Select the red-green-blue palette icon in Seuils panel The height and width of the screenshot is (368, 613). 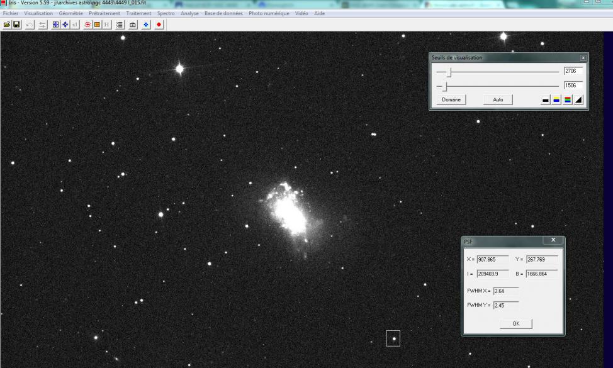coord(567,100)
